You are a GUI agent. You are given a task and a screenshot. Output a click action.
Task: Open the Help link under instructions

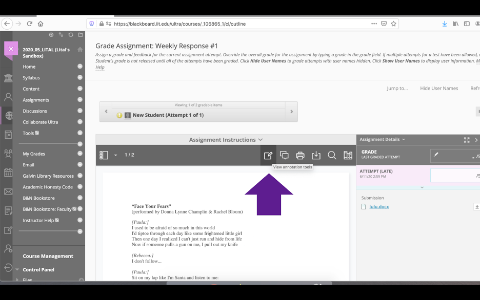(x=100, y=67)
